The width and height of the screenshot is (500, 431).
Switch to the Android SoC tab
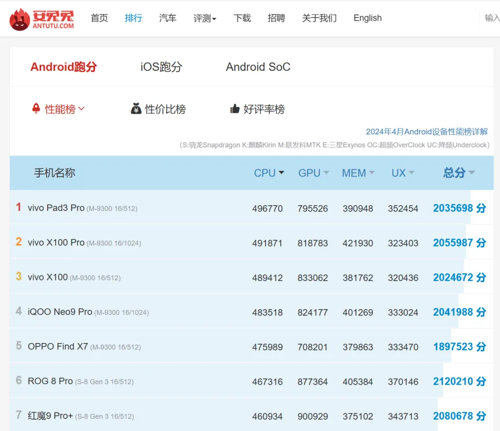pyautogui.click(x=258, y=67)
